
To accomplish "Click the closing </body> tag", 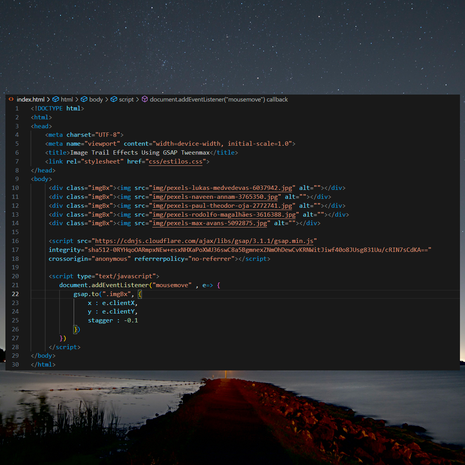I will (43, 356).
